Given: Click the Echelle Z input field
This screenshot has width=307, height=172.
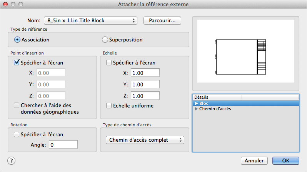Looking at the screenshot, I should click(x=145, y=96).
